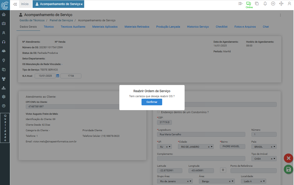Switch to the Materiais Aplicados tab
294x185 pixels.
point(105,27)
